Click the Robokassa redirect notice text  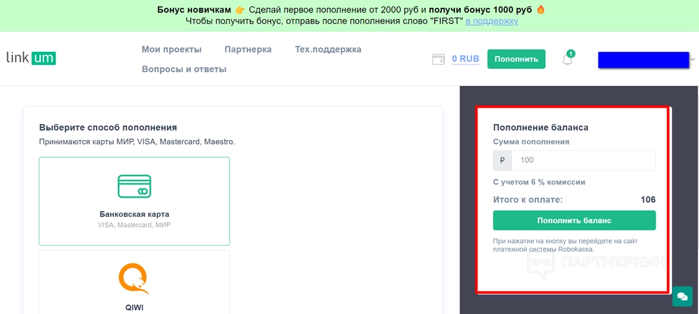566,245
